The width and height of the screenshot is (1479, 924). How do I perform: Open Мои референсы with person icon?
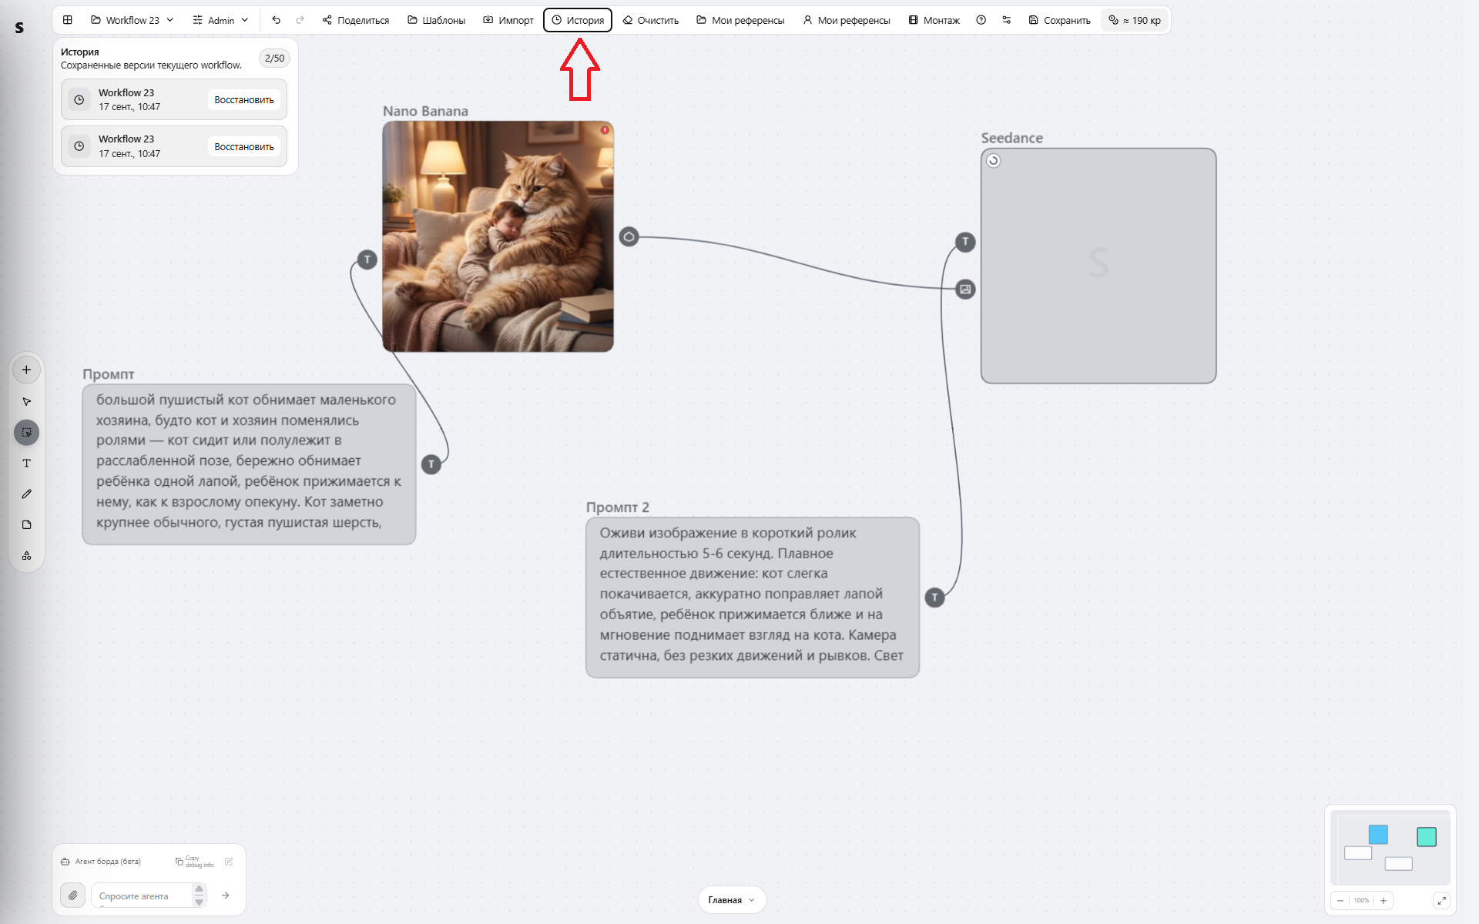847,20
